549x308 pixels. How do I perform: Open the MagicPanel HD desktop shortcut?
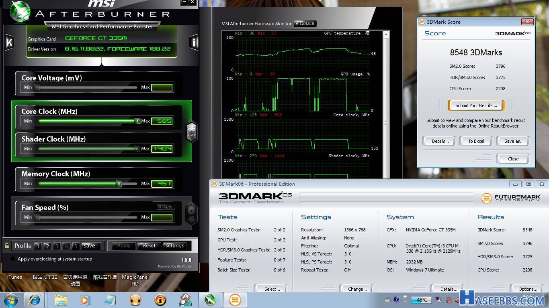coord(135,280)
